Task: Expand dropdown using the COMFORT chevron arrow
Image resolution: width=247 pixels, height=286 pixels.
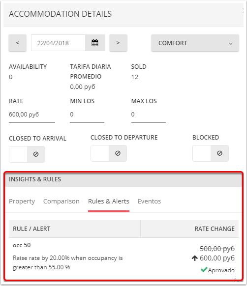Action: pyautogui.click(x=231, y=44)
